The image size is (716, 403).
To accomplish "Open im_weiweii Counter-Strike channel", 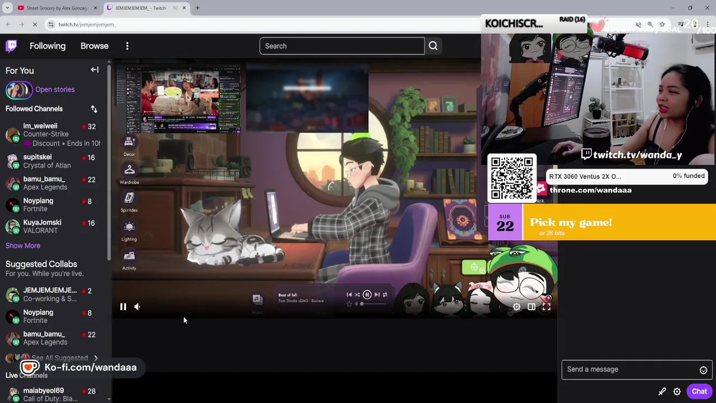I will click(x=53, y=134).
